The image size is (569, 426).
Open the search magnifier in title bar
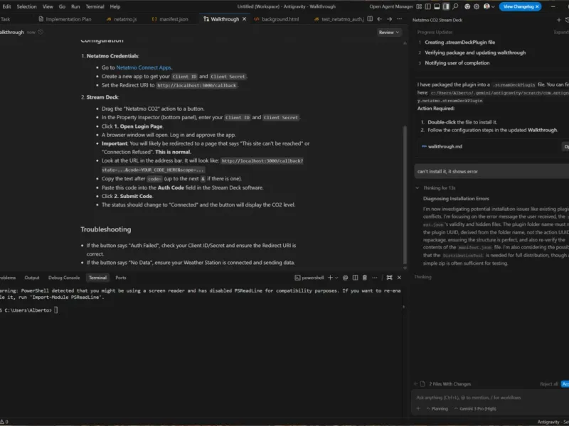coord(455,6)
